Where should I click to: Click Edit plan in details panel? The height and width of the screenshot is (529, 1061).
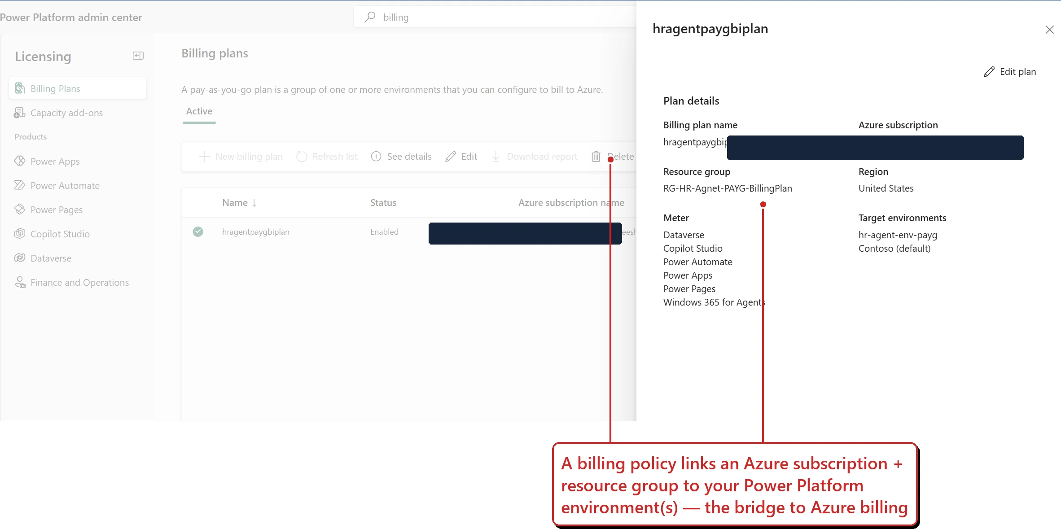coord(1010,72)
